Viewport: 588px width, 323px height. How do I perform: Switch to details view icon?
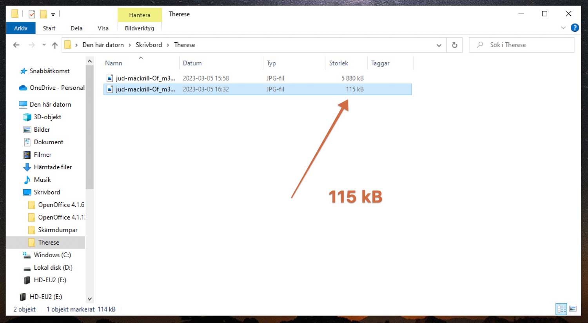coord(561,309)
